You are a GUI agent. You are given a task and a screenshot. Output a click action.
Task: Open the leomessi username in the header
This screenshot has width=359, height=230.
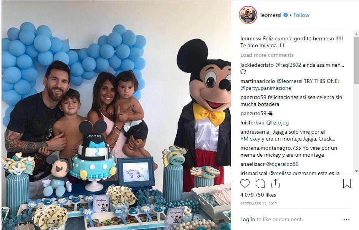pos(271,15)
